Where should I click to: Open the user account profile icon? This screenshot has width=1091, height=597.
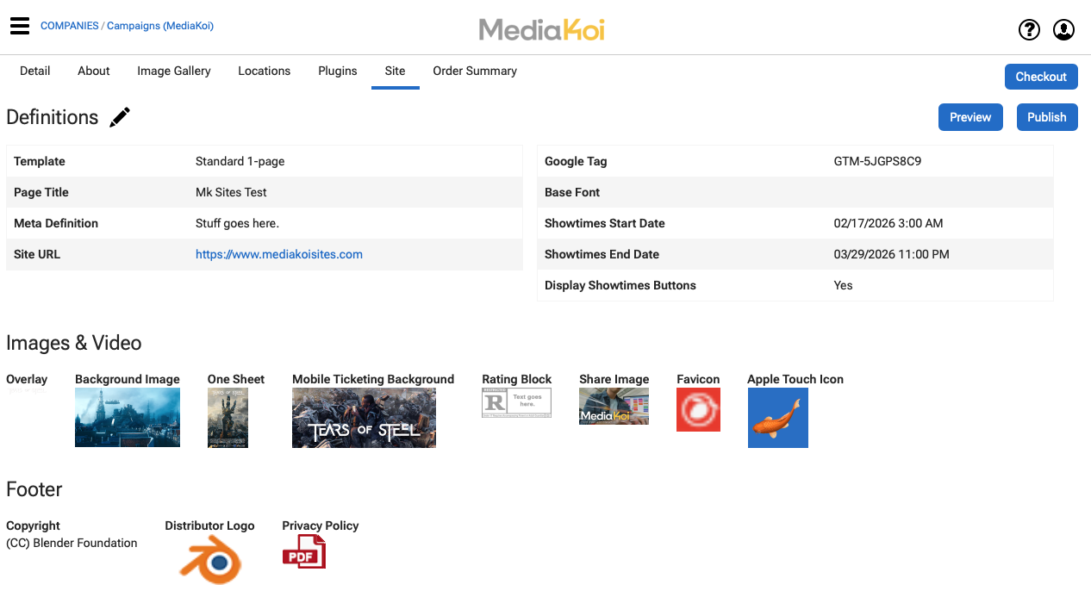tap(1064, 30)
